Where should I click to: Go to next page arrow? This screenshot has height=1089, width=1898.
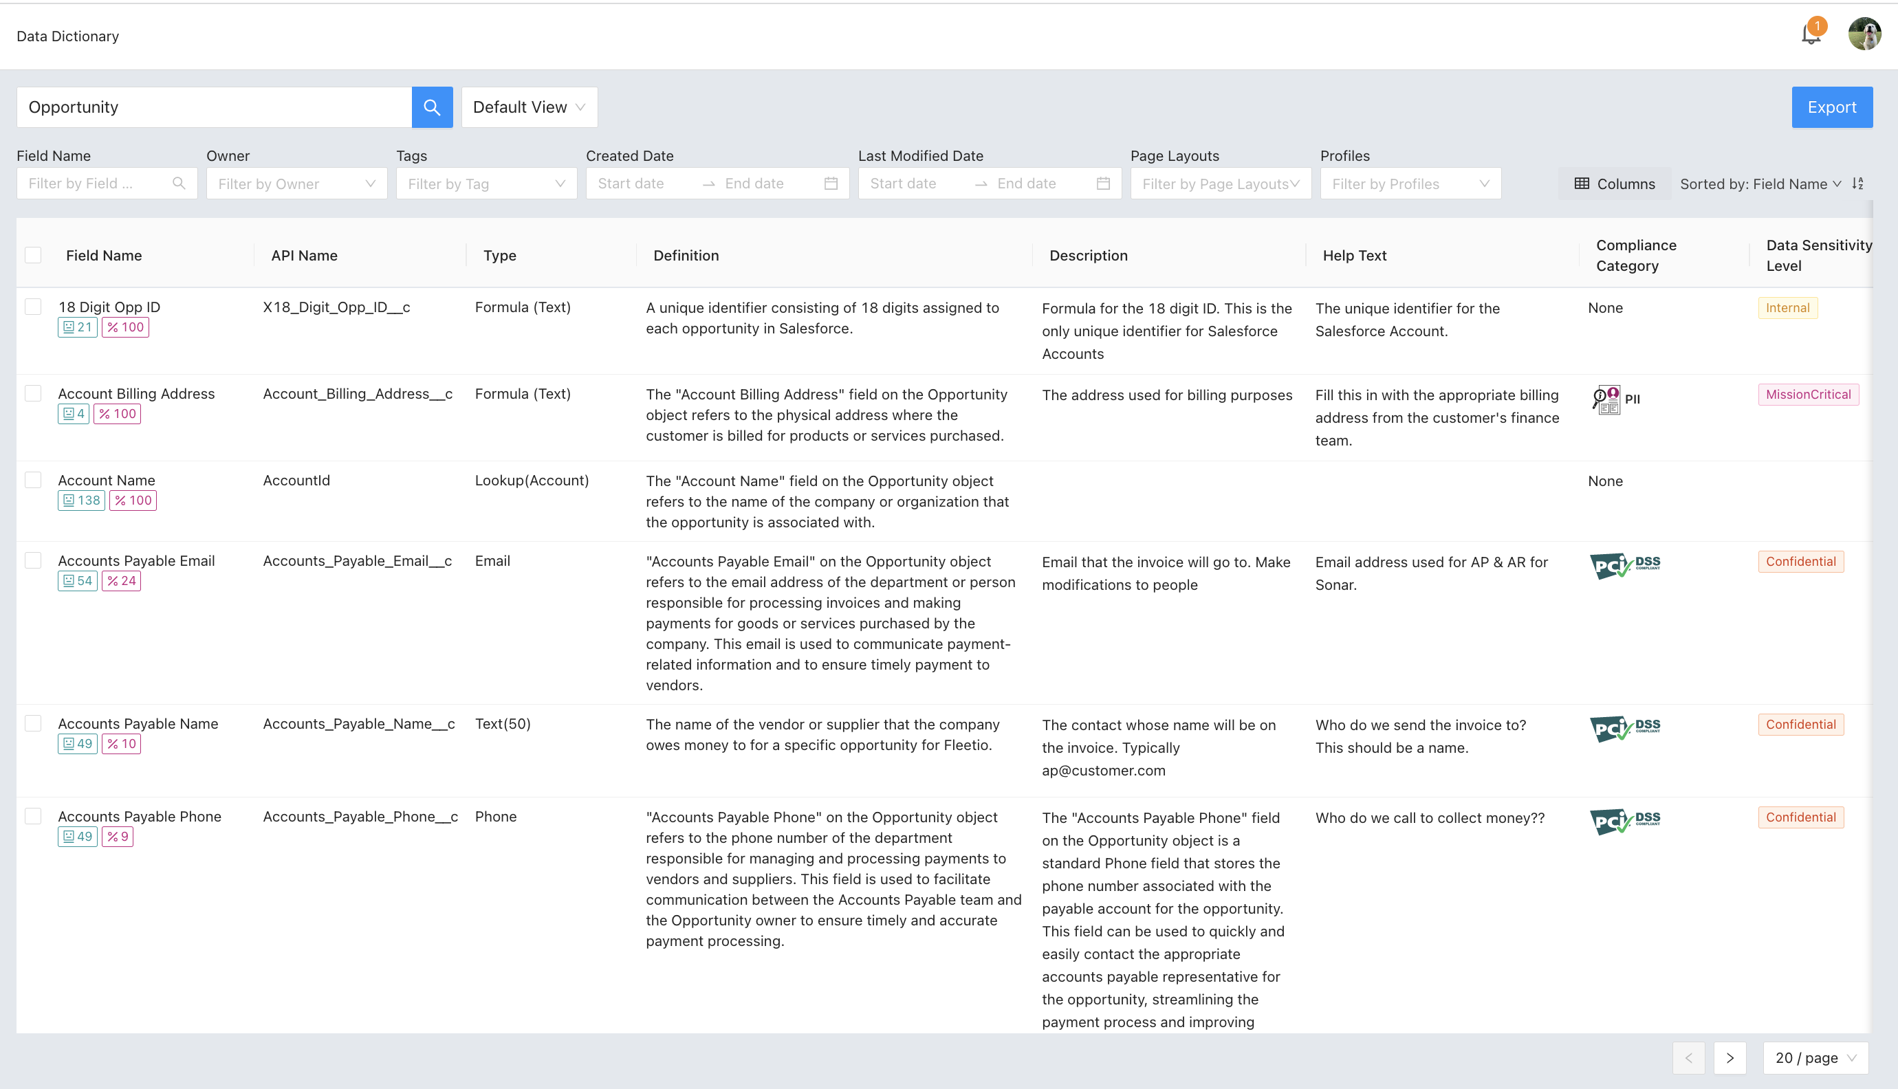pyautogui.click(x=1730, y=1057)
